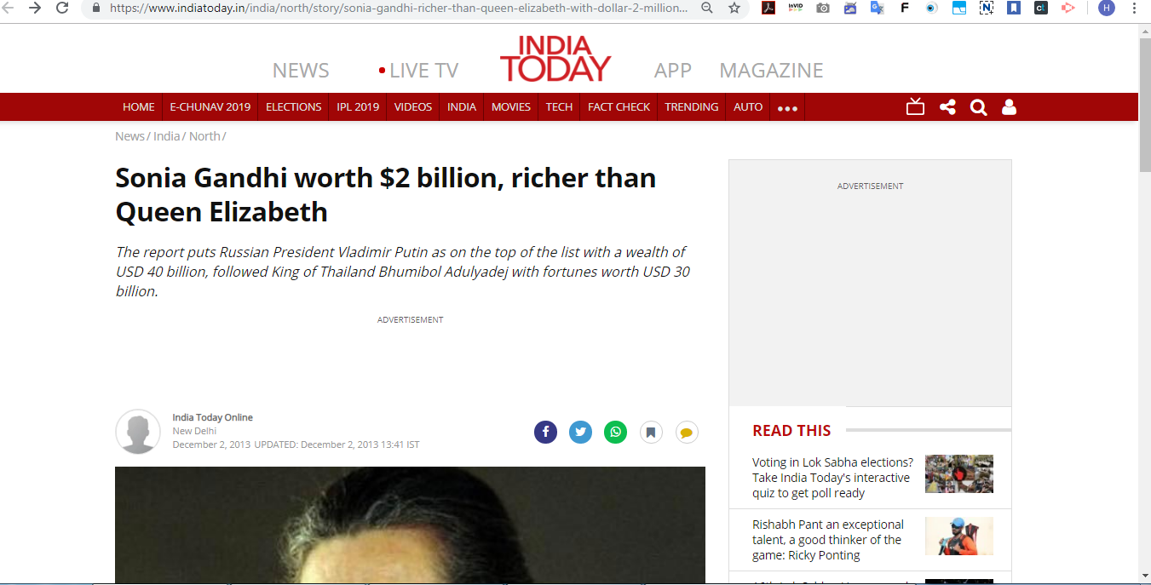Click News in the breadcrumb
This screenshot has height=585, width=1151.
point(130,136)
